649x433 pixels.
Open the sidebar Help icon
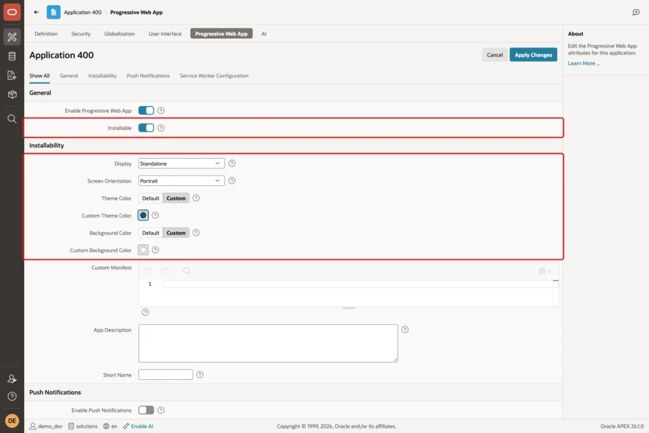[12, 397]
